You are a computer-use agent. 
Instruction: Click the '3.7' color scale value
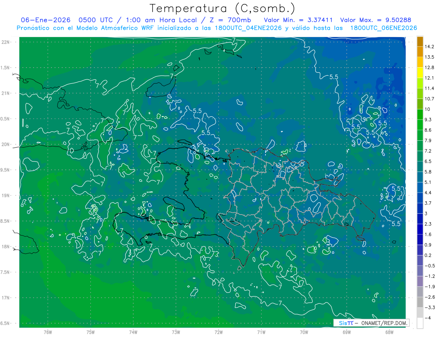tap(428, 203)
